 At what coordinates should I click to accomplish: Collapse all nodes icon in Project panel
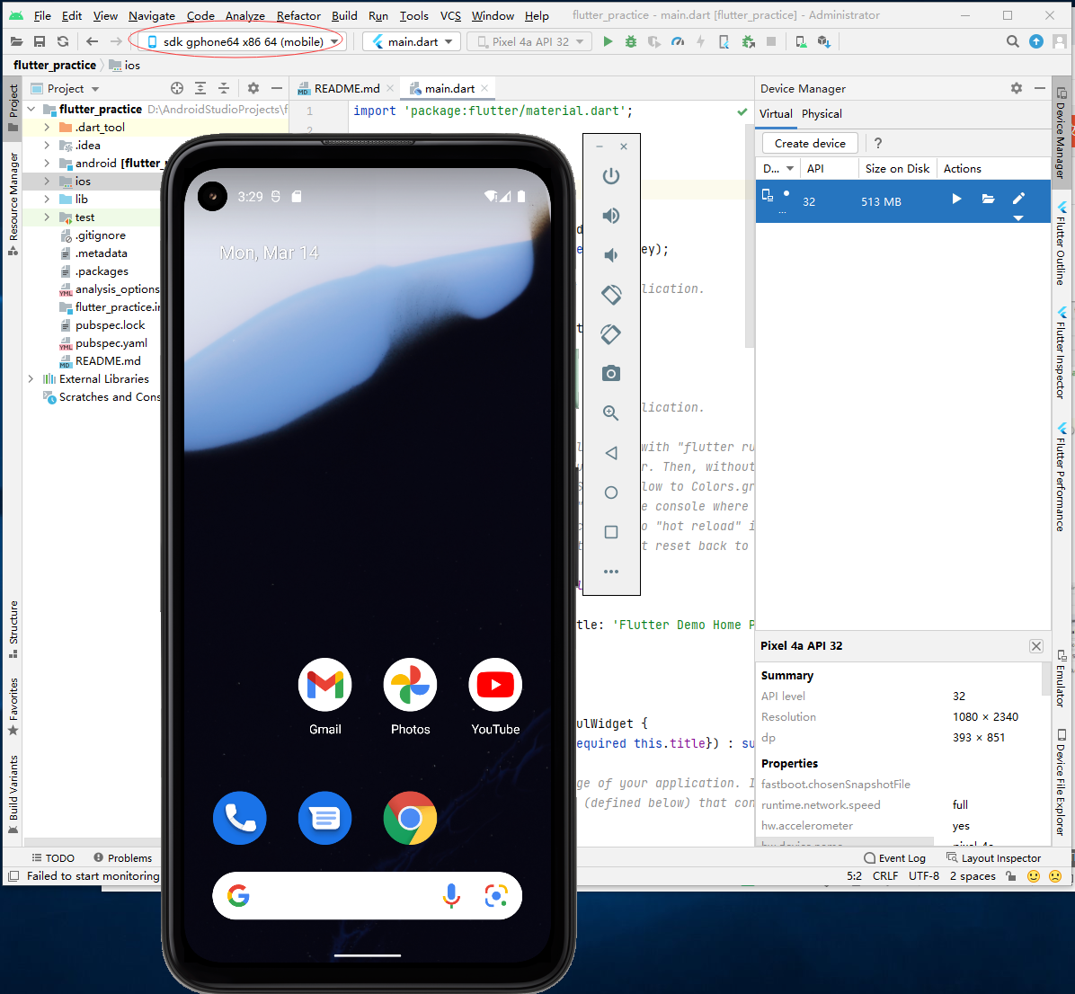(224, 88)
